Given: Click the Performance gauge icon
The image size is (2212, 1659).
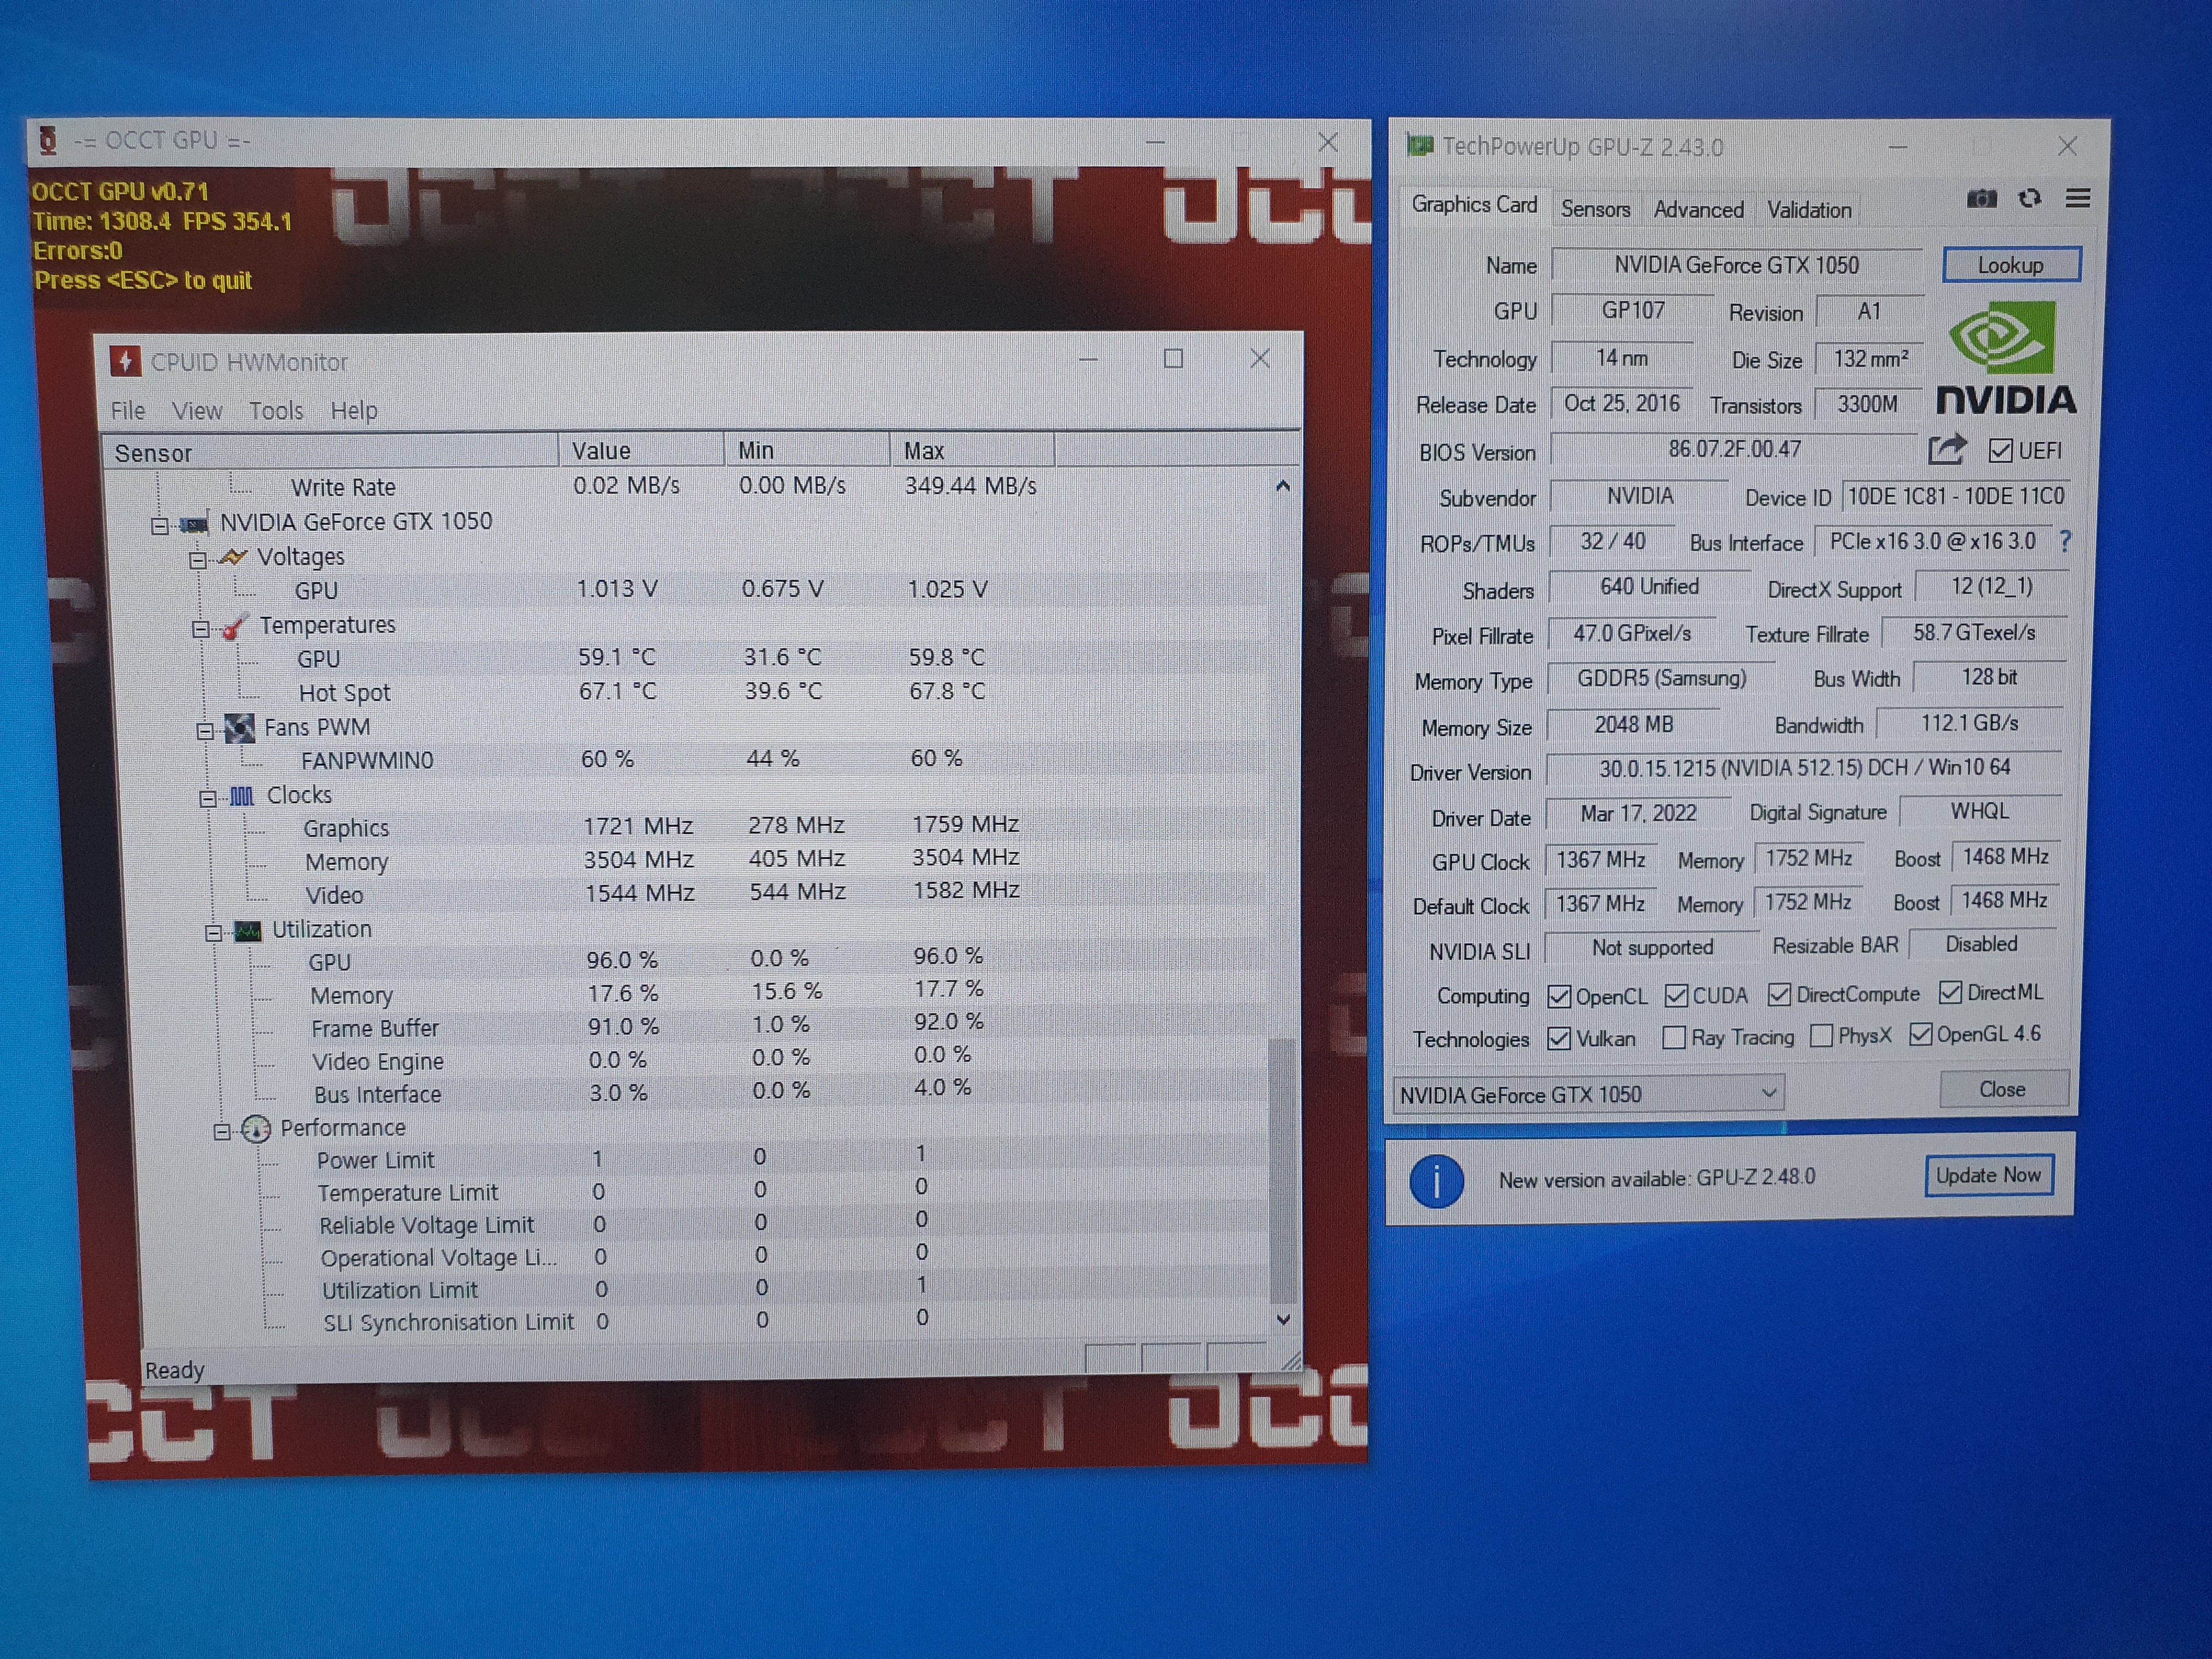Looking at the screenshot, I should (256, 1129).
